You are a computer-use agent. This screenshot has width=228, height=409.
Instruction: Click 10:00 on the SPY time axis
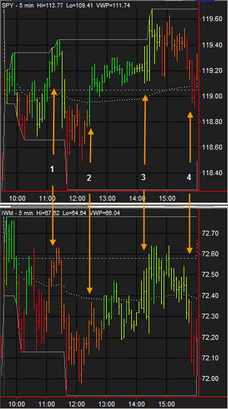click(17, 198)
